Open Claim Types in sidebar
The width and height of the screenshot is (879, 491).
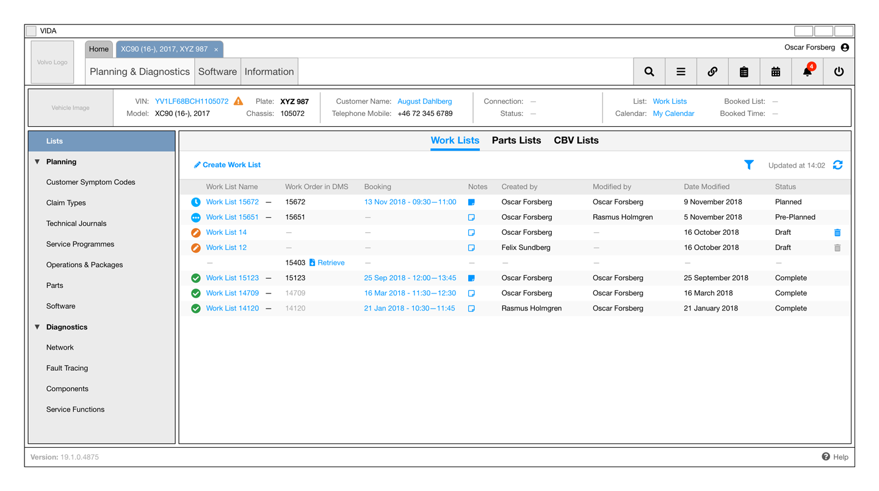pyautogui.click(x=66, y=203)
